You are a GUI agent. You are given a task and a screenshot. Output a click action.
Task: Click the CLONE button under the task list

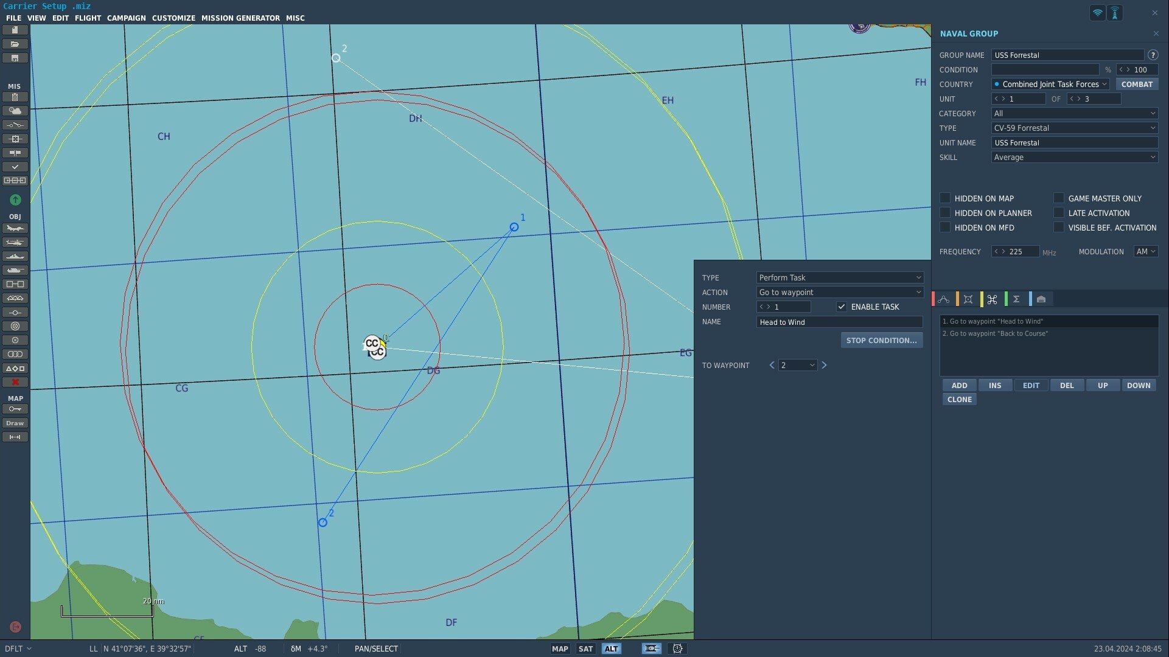coord(960,399)
